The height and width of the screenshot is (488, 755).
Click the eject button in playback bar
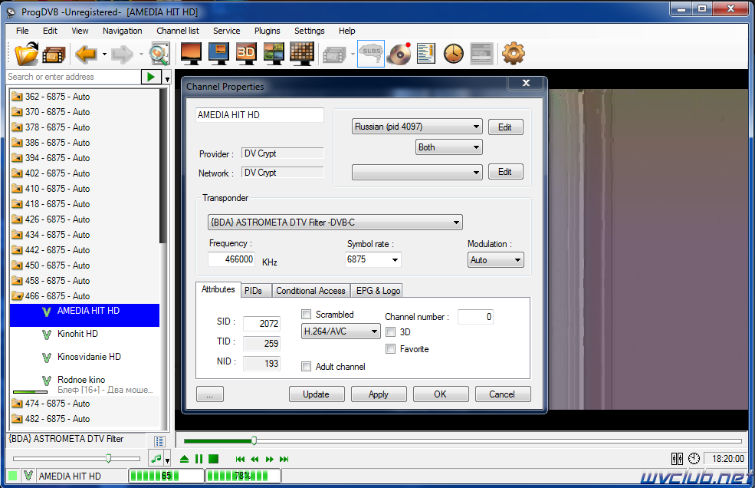coord(184,459)
